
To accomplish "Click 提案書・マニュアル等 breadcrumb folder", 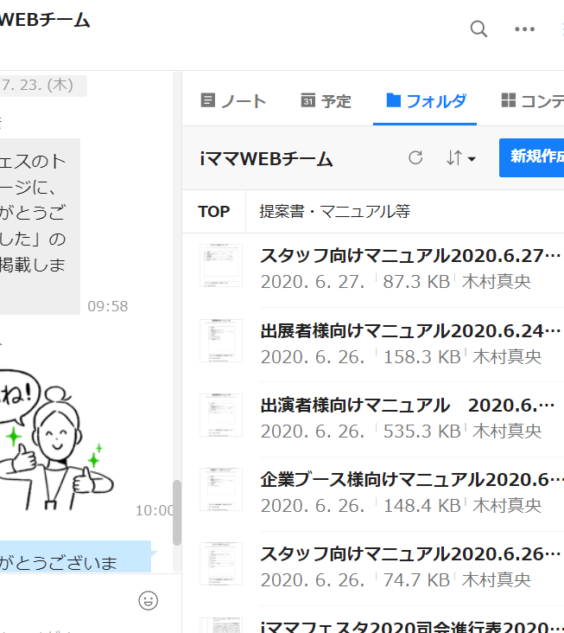I will tap(334, 211).
